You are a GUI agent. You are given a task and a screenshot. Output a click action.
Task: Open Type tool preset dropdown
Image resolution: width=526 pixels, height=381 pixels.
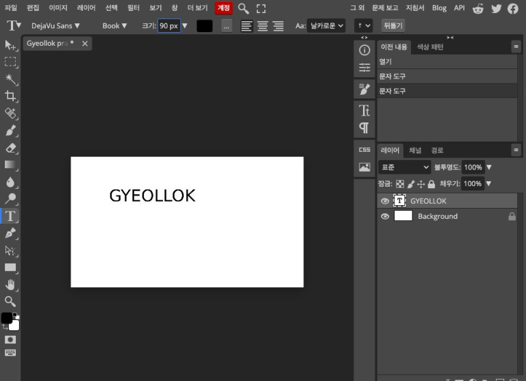(14, 25)
